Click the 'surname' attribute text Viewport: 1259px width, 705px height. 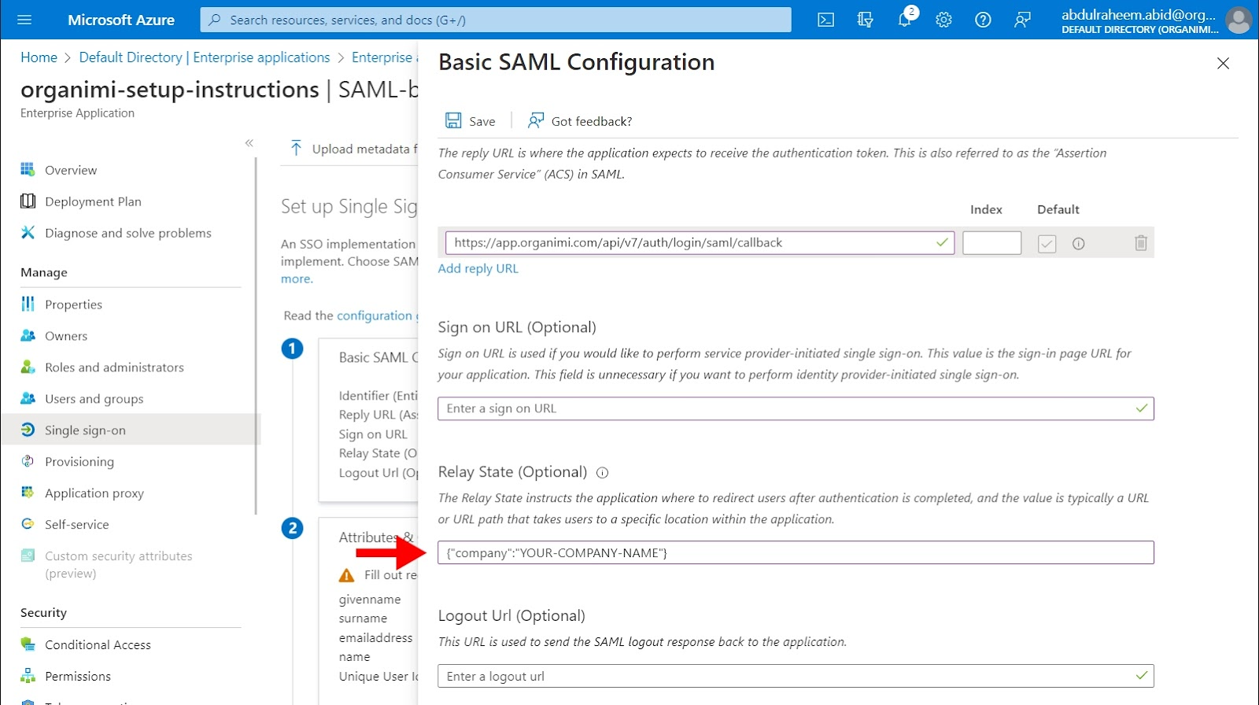point(363,618)
